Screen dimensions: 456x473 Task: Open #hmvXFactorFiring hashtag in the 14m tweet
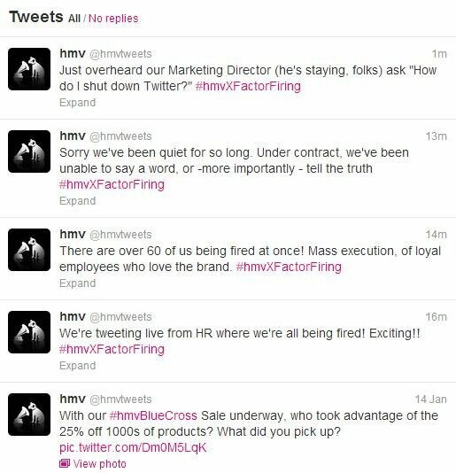[x=289, y=267]
